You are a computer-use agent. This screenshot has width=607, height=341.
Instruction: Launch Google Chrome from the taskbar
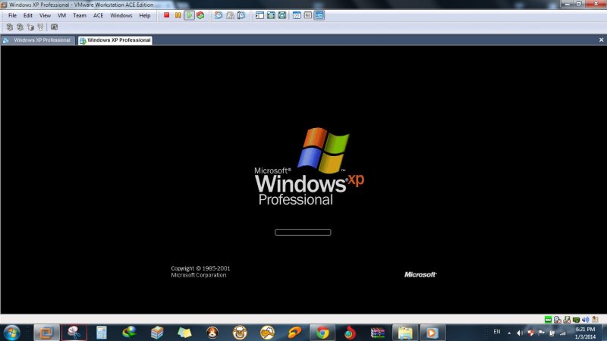tap(322, 333)
